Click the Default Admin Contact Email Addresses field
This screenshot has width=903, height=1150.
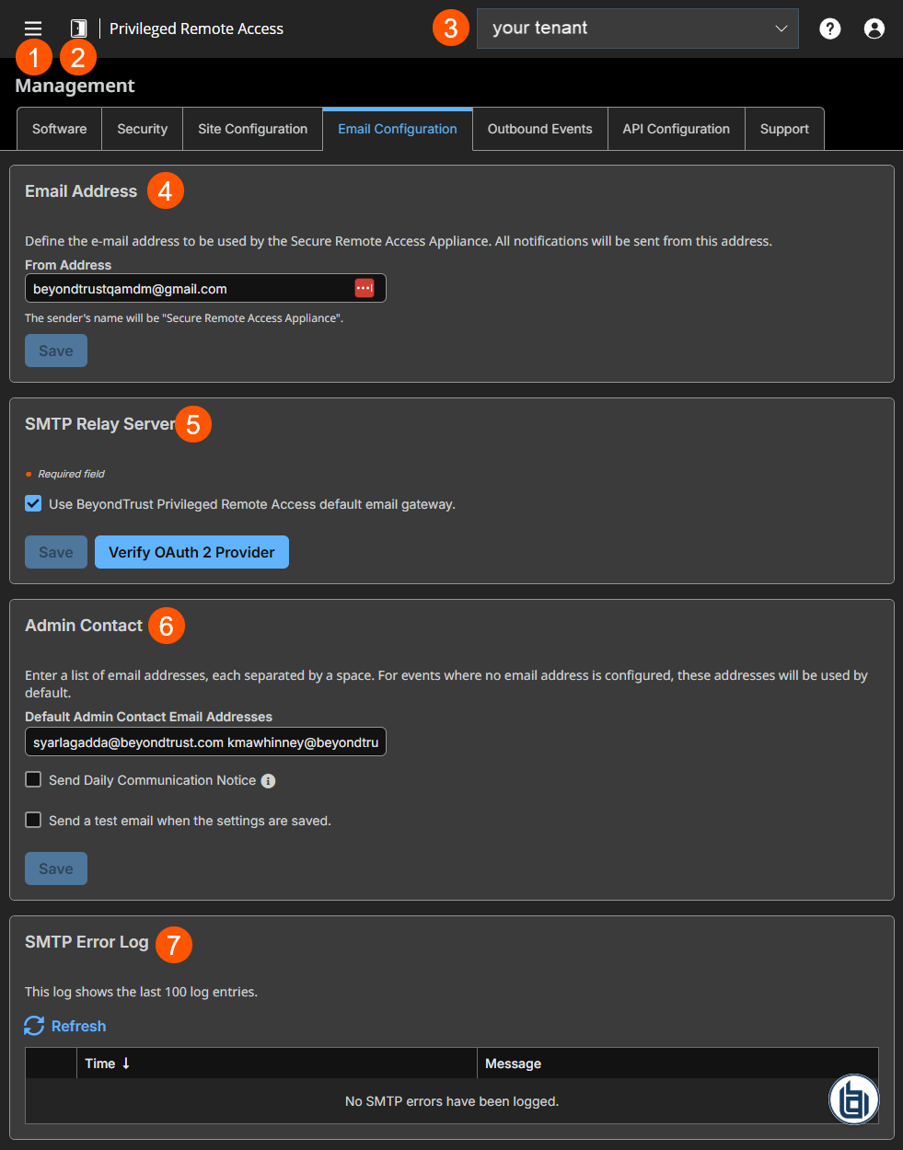[204, 742]
